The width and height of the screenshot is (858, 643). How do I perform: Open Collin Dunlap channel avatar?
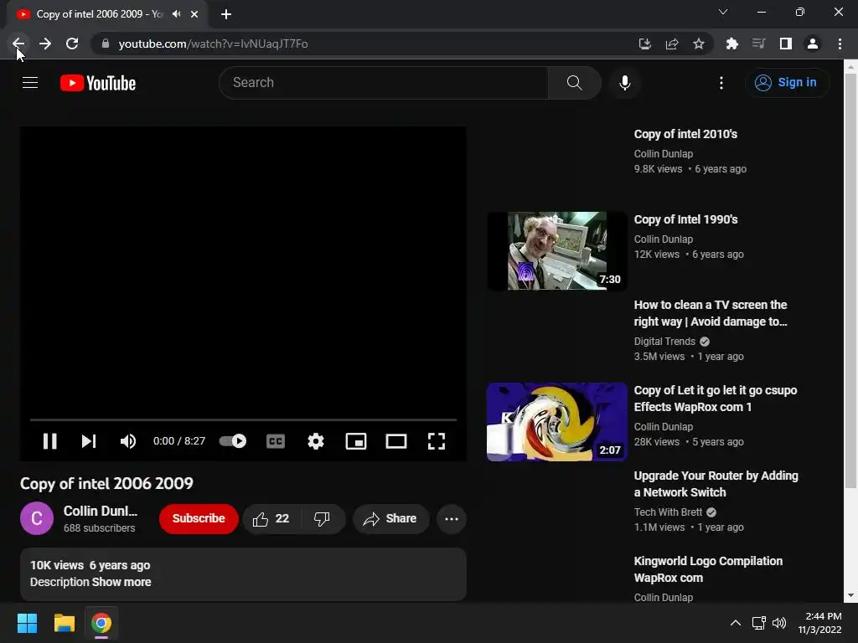pyautogui.click(x=37, y=518)
